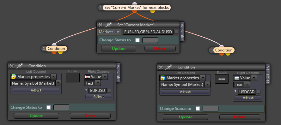Click Market properties icon in USDCAD Condition
The height and width of the screenshot is (125, 281).
click(x=163, y=78)
